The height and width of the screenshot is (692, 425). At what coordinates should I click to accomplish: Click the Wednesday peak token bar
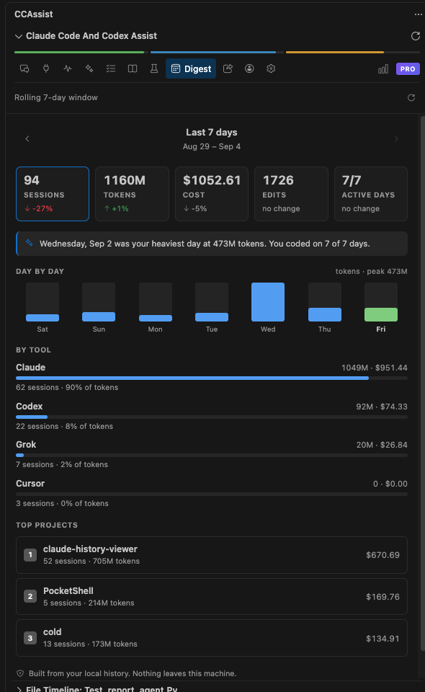coord(268,302)
